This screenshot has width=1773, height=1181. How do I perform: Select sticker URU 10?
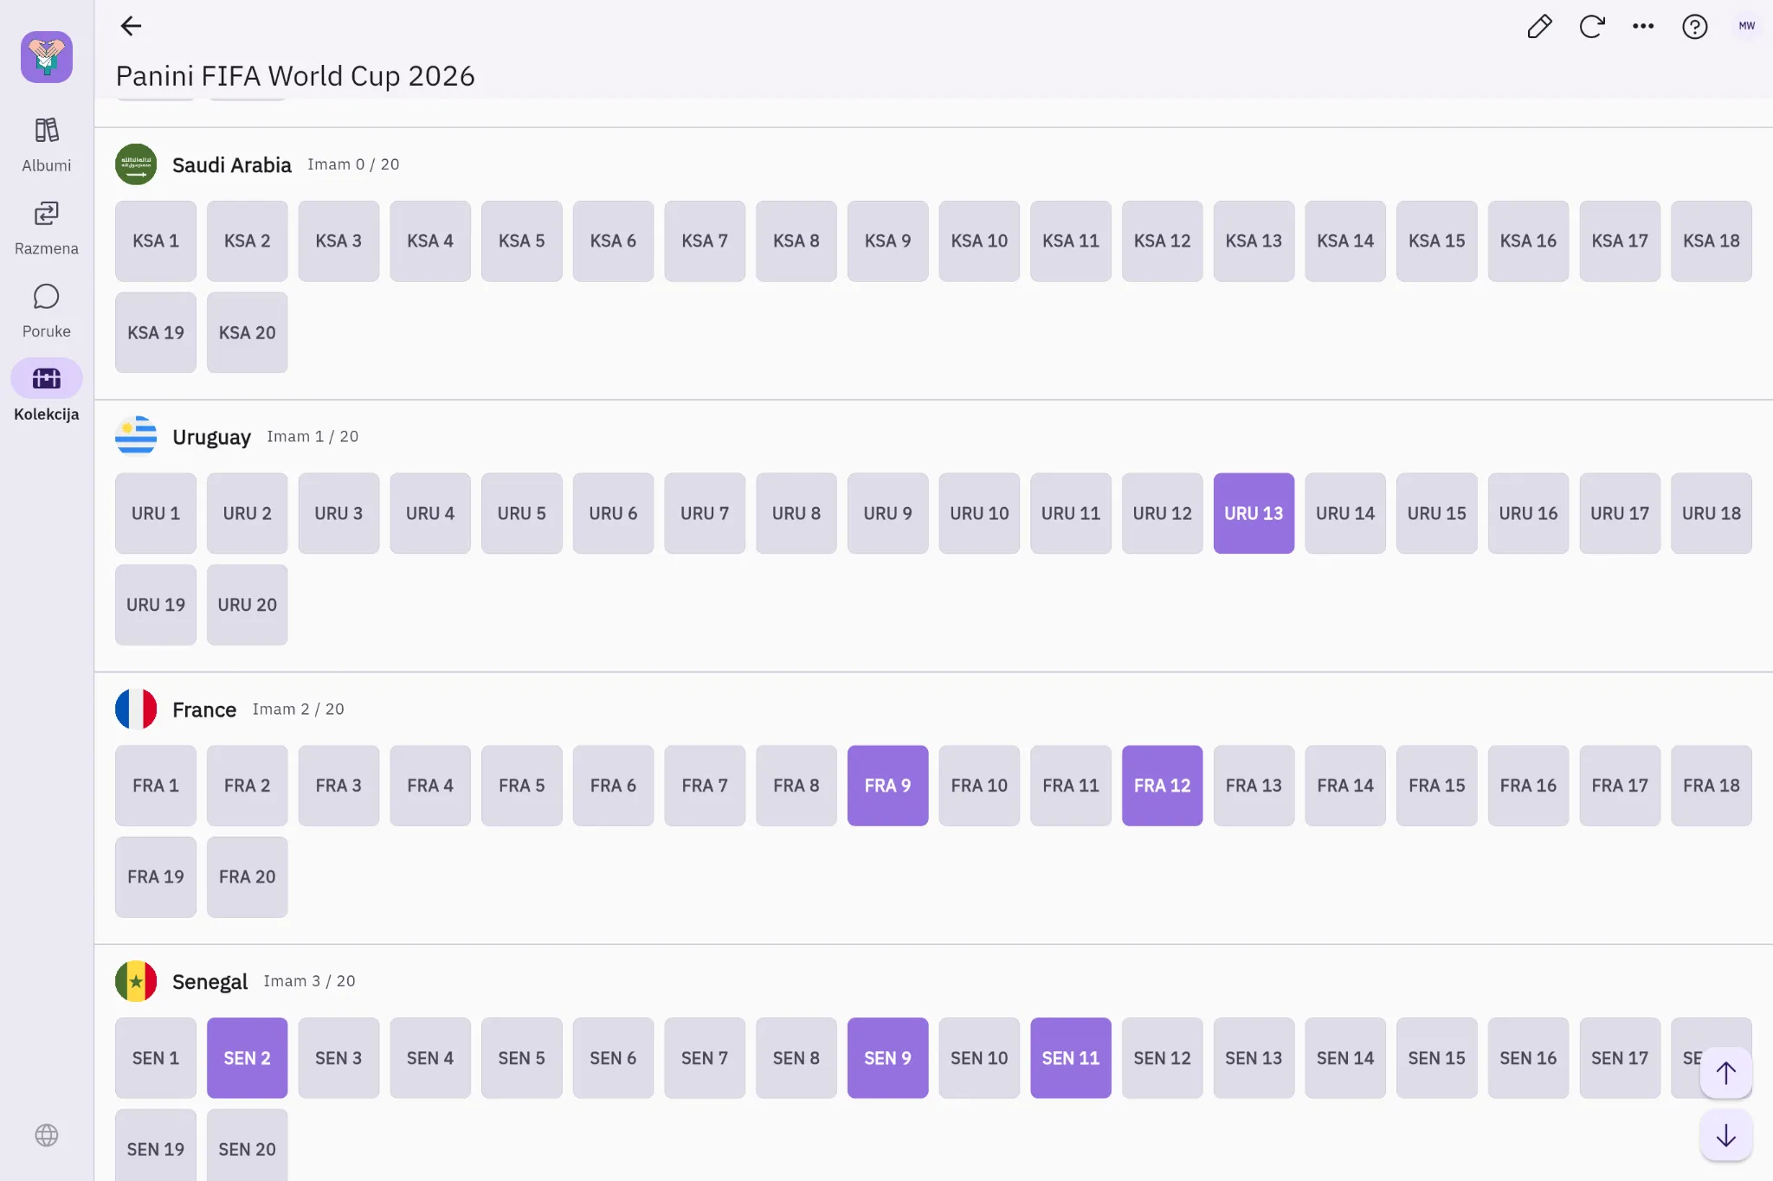979,513
